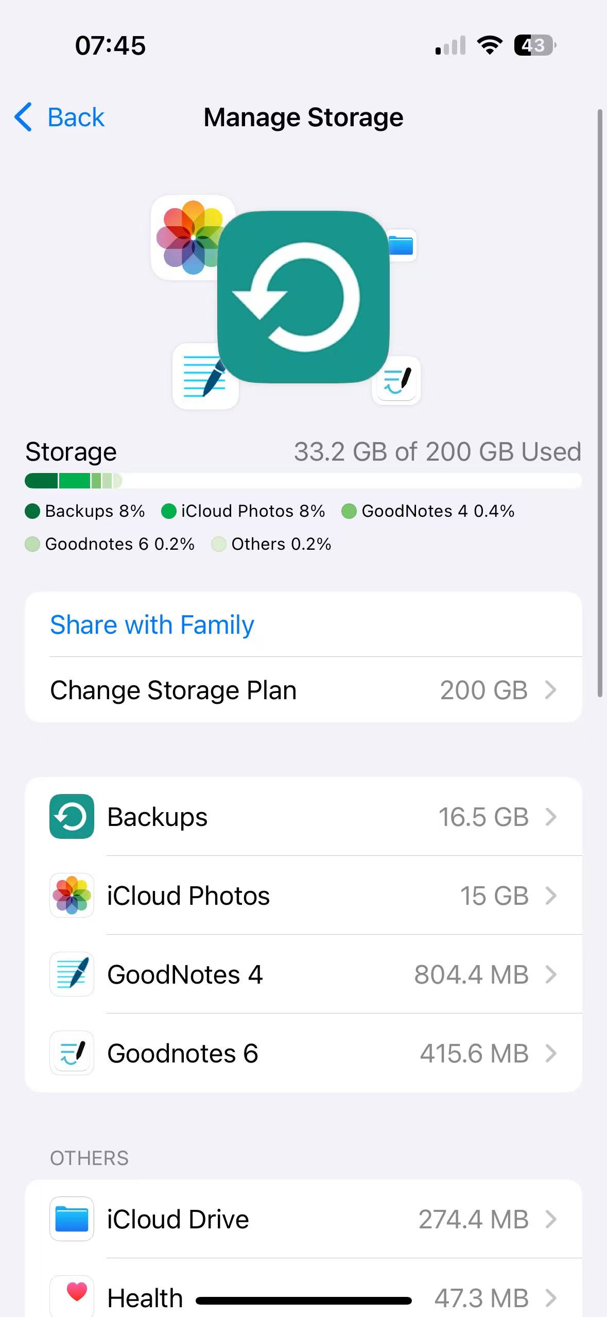Tap the Backups icon in the storage list
The image size is (607, 1317).
point(72,817)
